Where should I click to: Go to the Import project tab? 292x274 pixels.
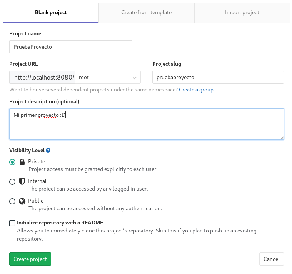[x=242, y=12]
